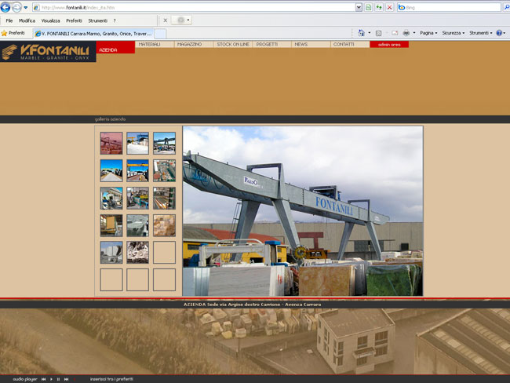Click the red admin area button
Viewport: 510px width, 383px height.
(x=389, y=45)
